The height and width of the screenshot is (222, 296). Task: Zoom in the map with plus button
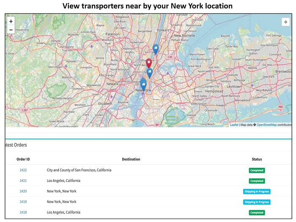click(x=11, y=21)
